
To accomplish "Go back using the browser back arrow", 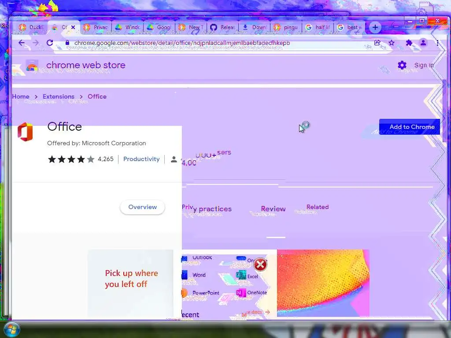I will [x=22, y=43].
